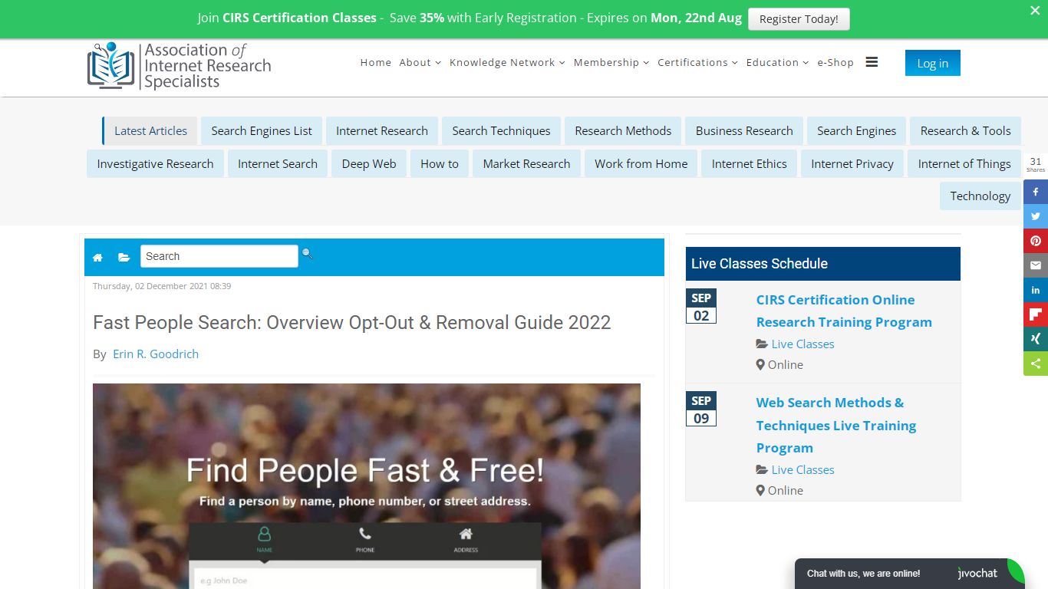Focus the article Search input field
1048x589 pixels.
(x=219, y=256)
